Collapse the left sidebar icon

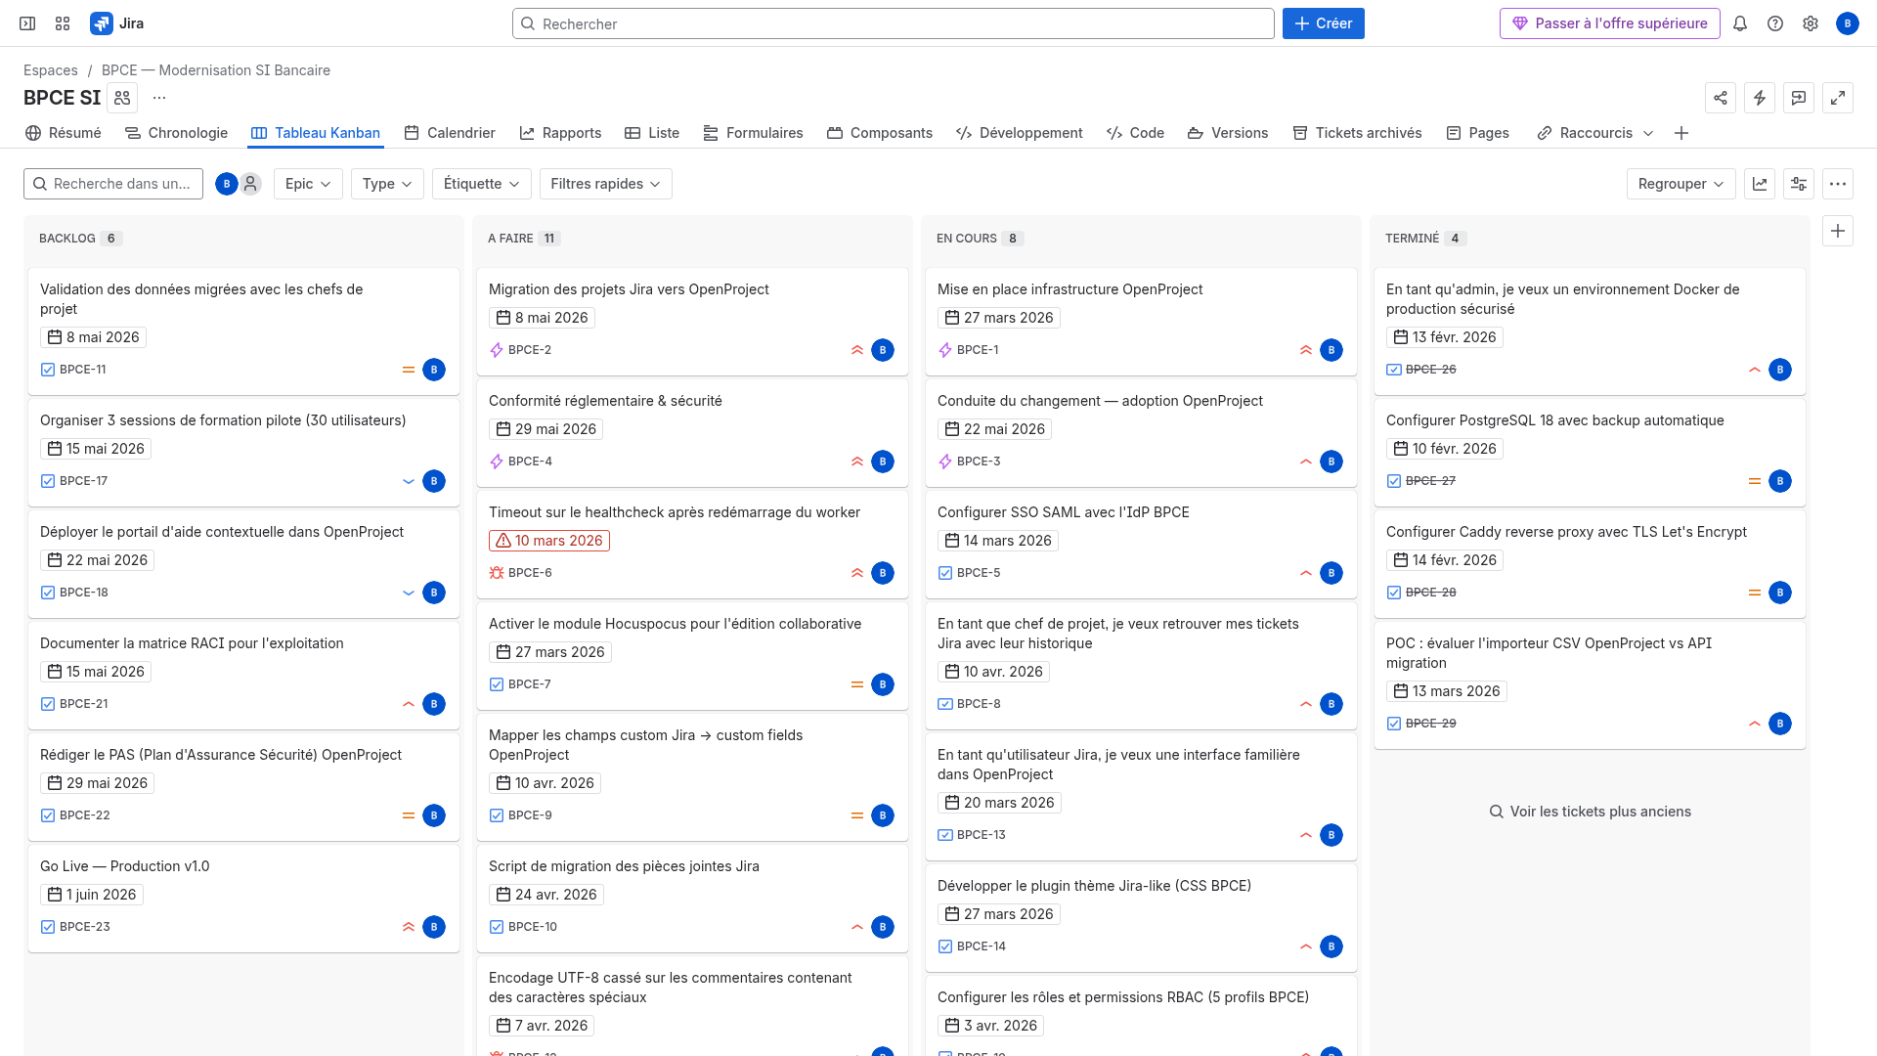26,22
